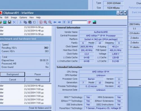Open the Options menu
This screenshot has width=141, height=111.
tap(23, 17)
